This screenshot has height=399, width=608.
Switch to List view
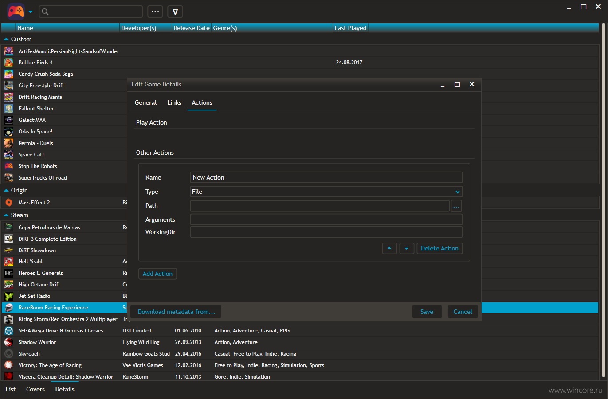click(11, 389)
